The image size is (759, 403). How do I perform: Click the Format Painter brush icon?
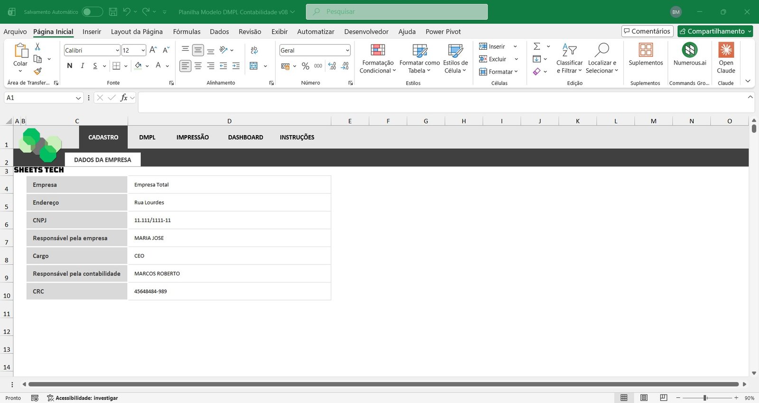pyautogui.click(x=37, y=71)
